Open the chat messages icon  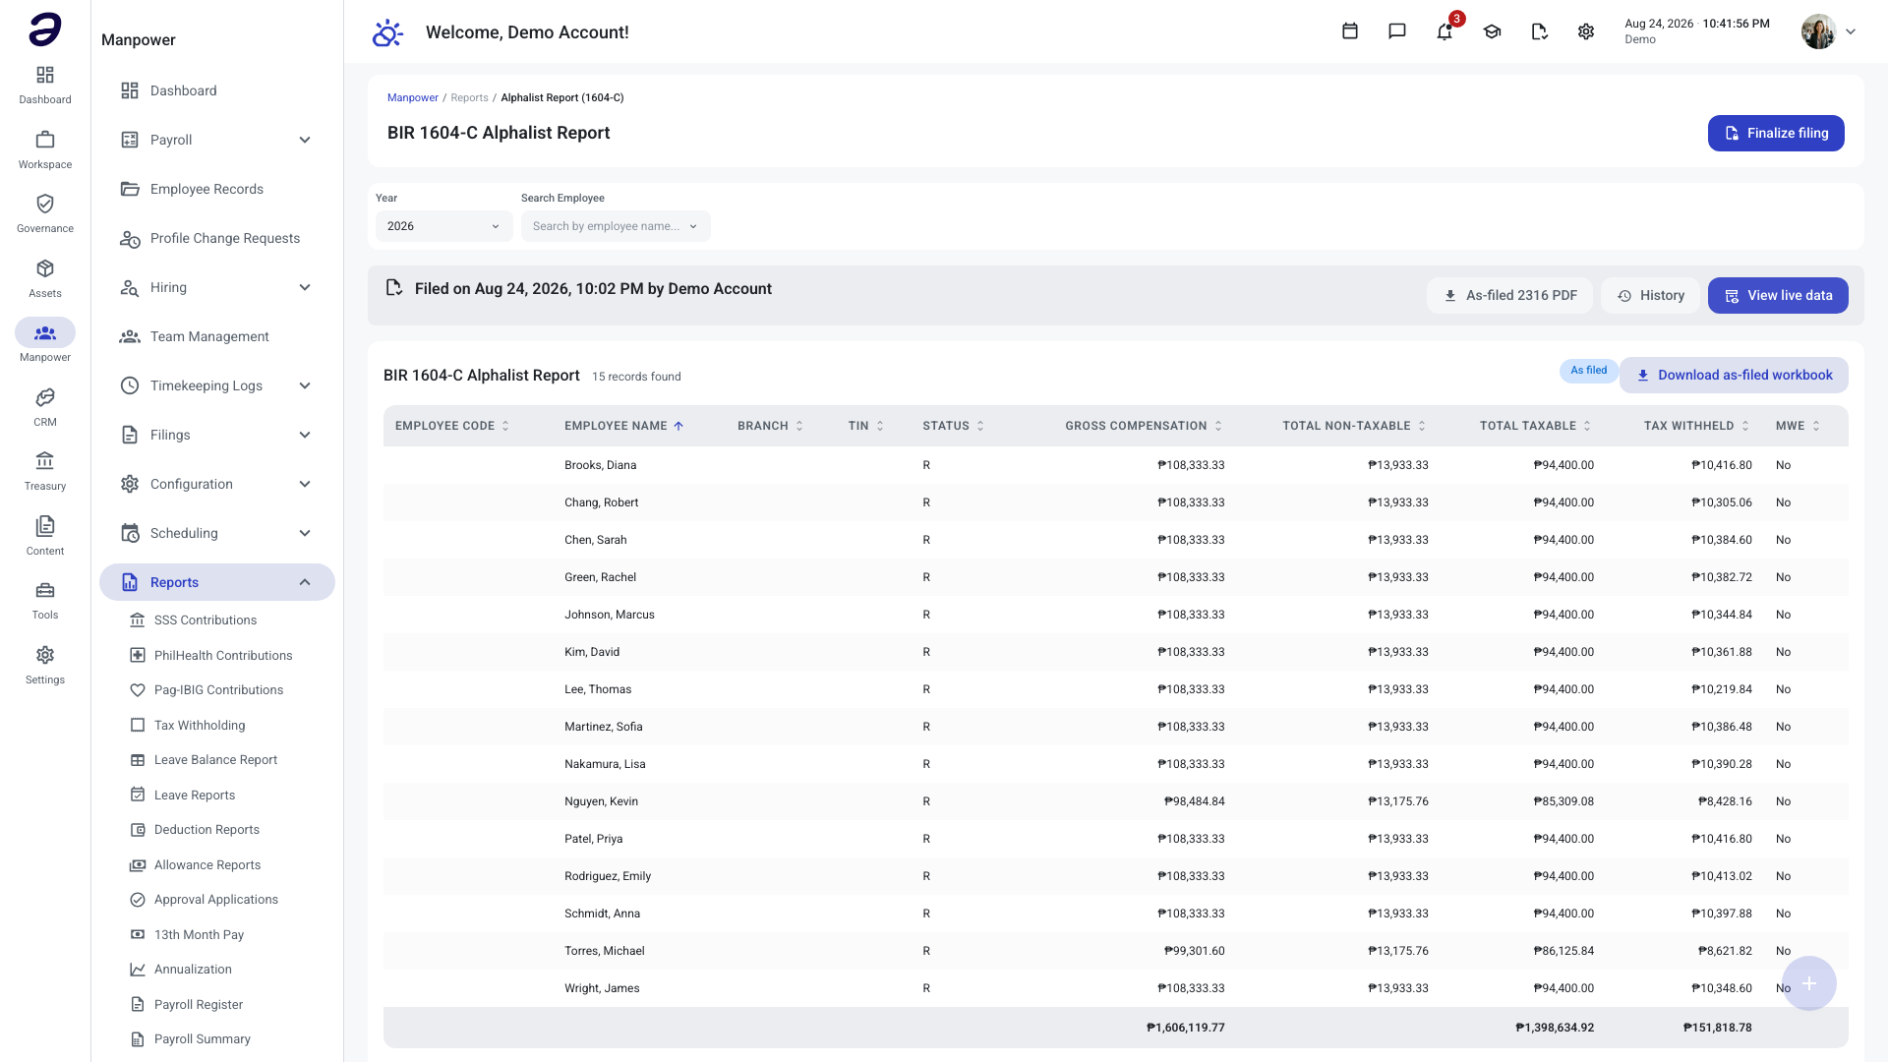(x=1397, y=31)
